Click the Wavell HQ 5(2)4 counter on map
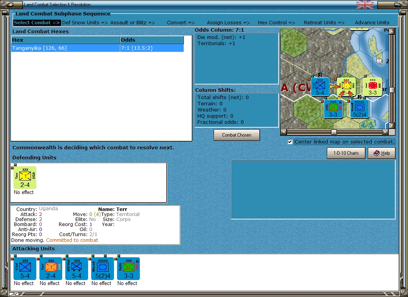The image size is (408, 297). click(x=359, y=109)
